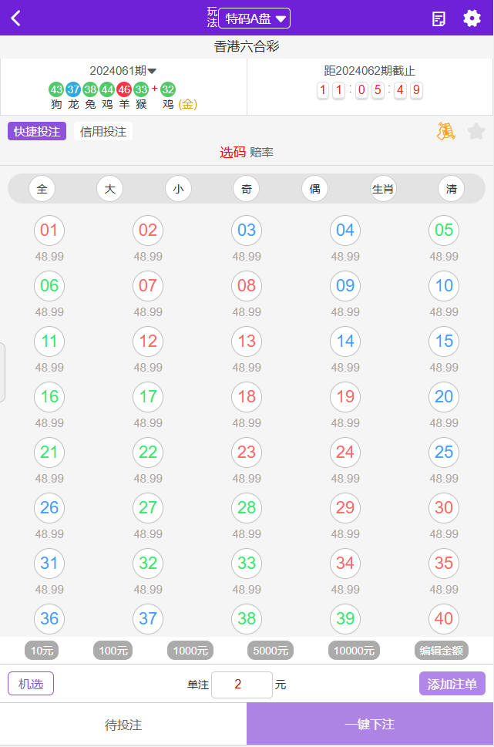Viewport: 494px width, 747px height.
Task: Expand the 2024061期 draw history
Action: [123, 70]
